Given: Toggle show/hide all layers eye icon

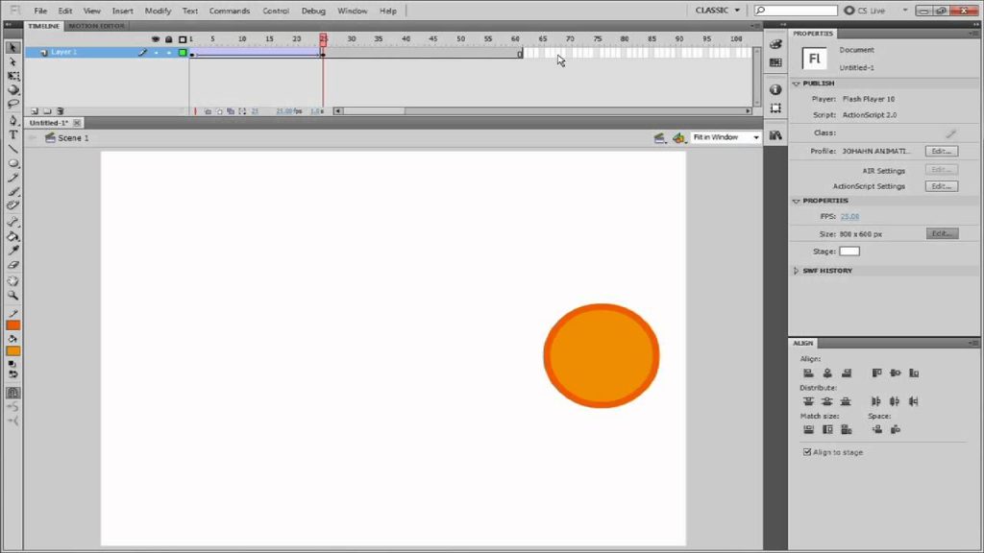Looking at the screenshot, I should point(156,38).
